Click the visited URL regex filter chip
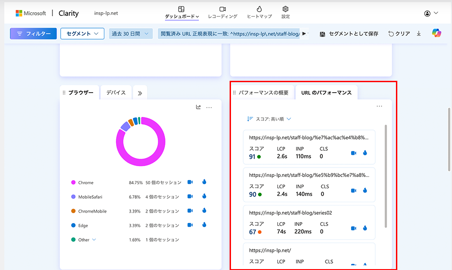 (x=230, y=34)
